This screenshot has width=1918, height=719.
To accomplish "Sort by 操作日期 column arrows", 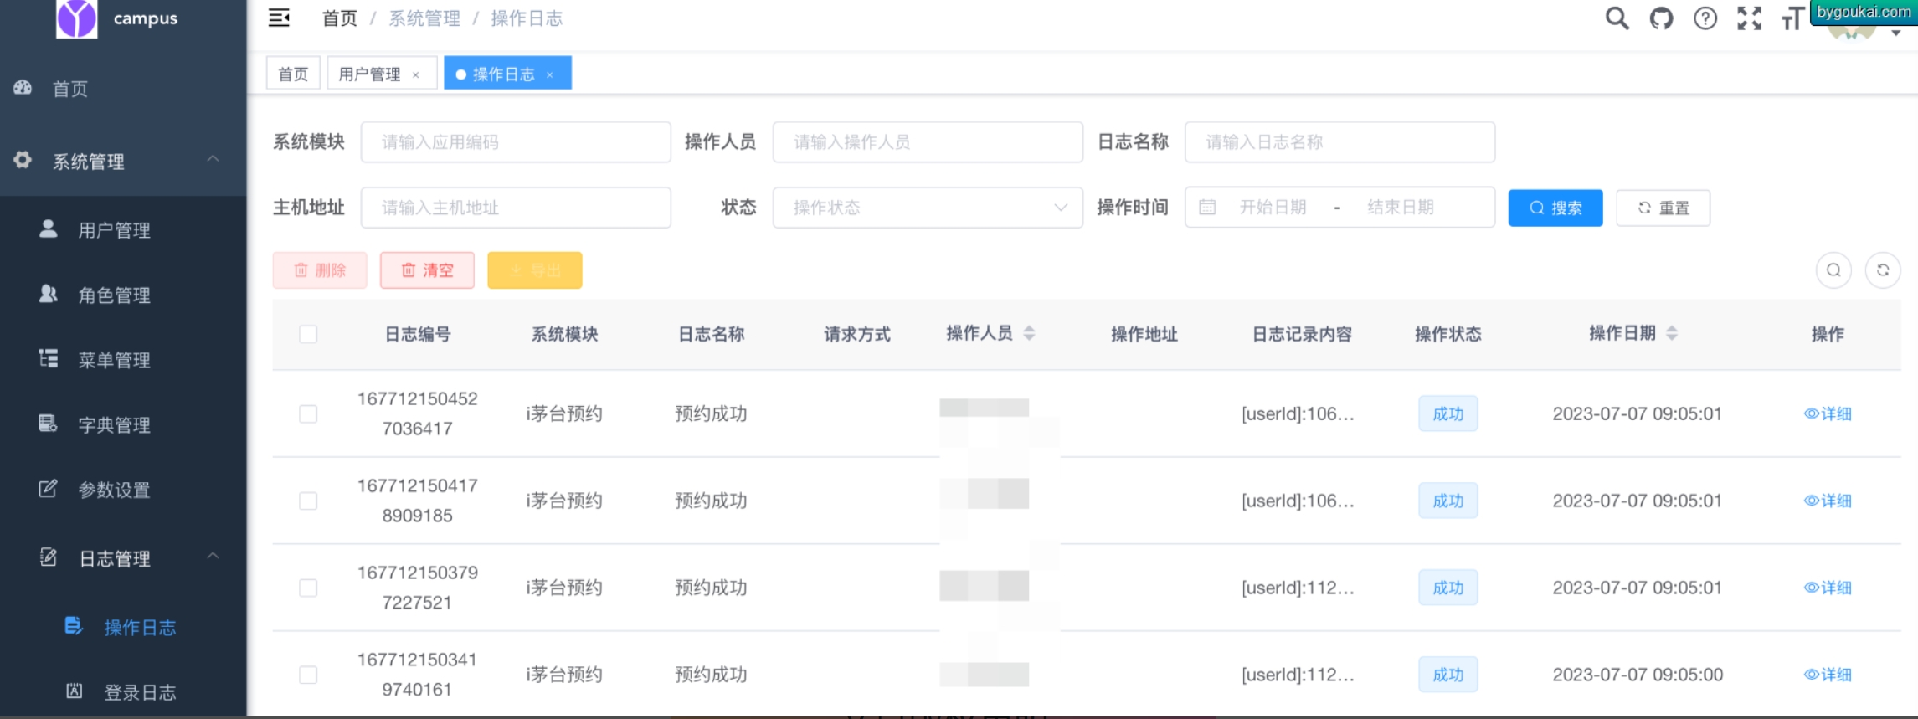I will (1671, 333).
